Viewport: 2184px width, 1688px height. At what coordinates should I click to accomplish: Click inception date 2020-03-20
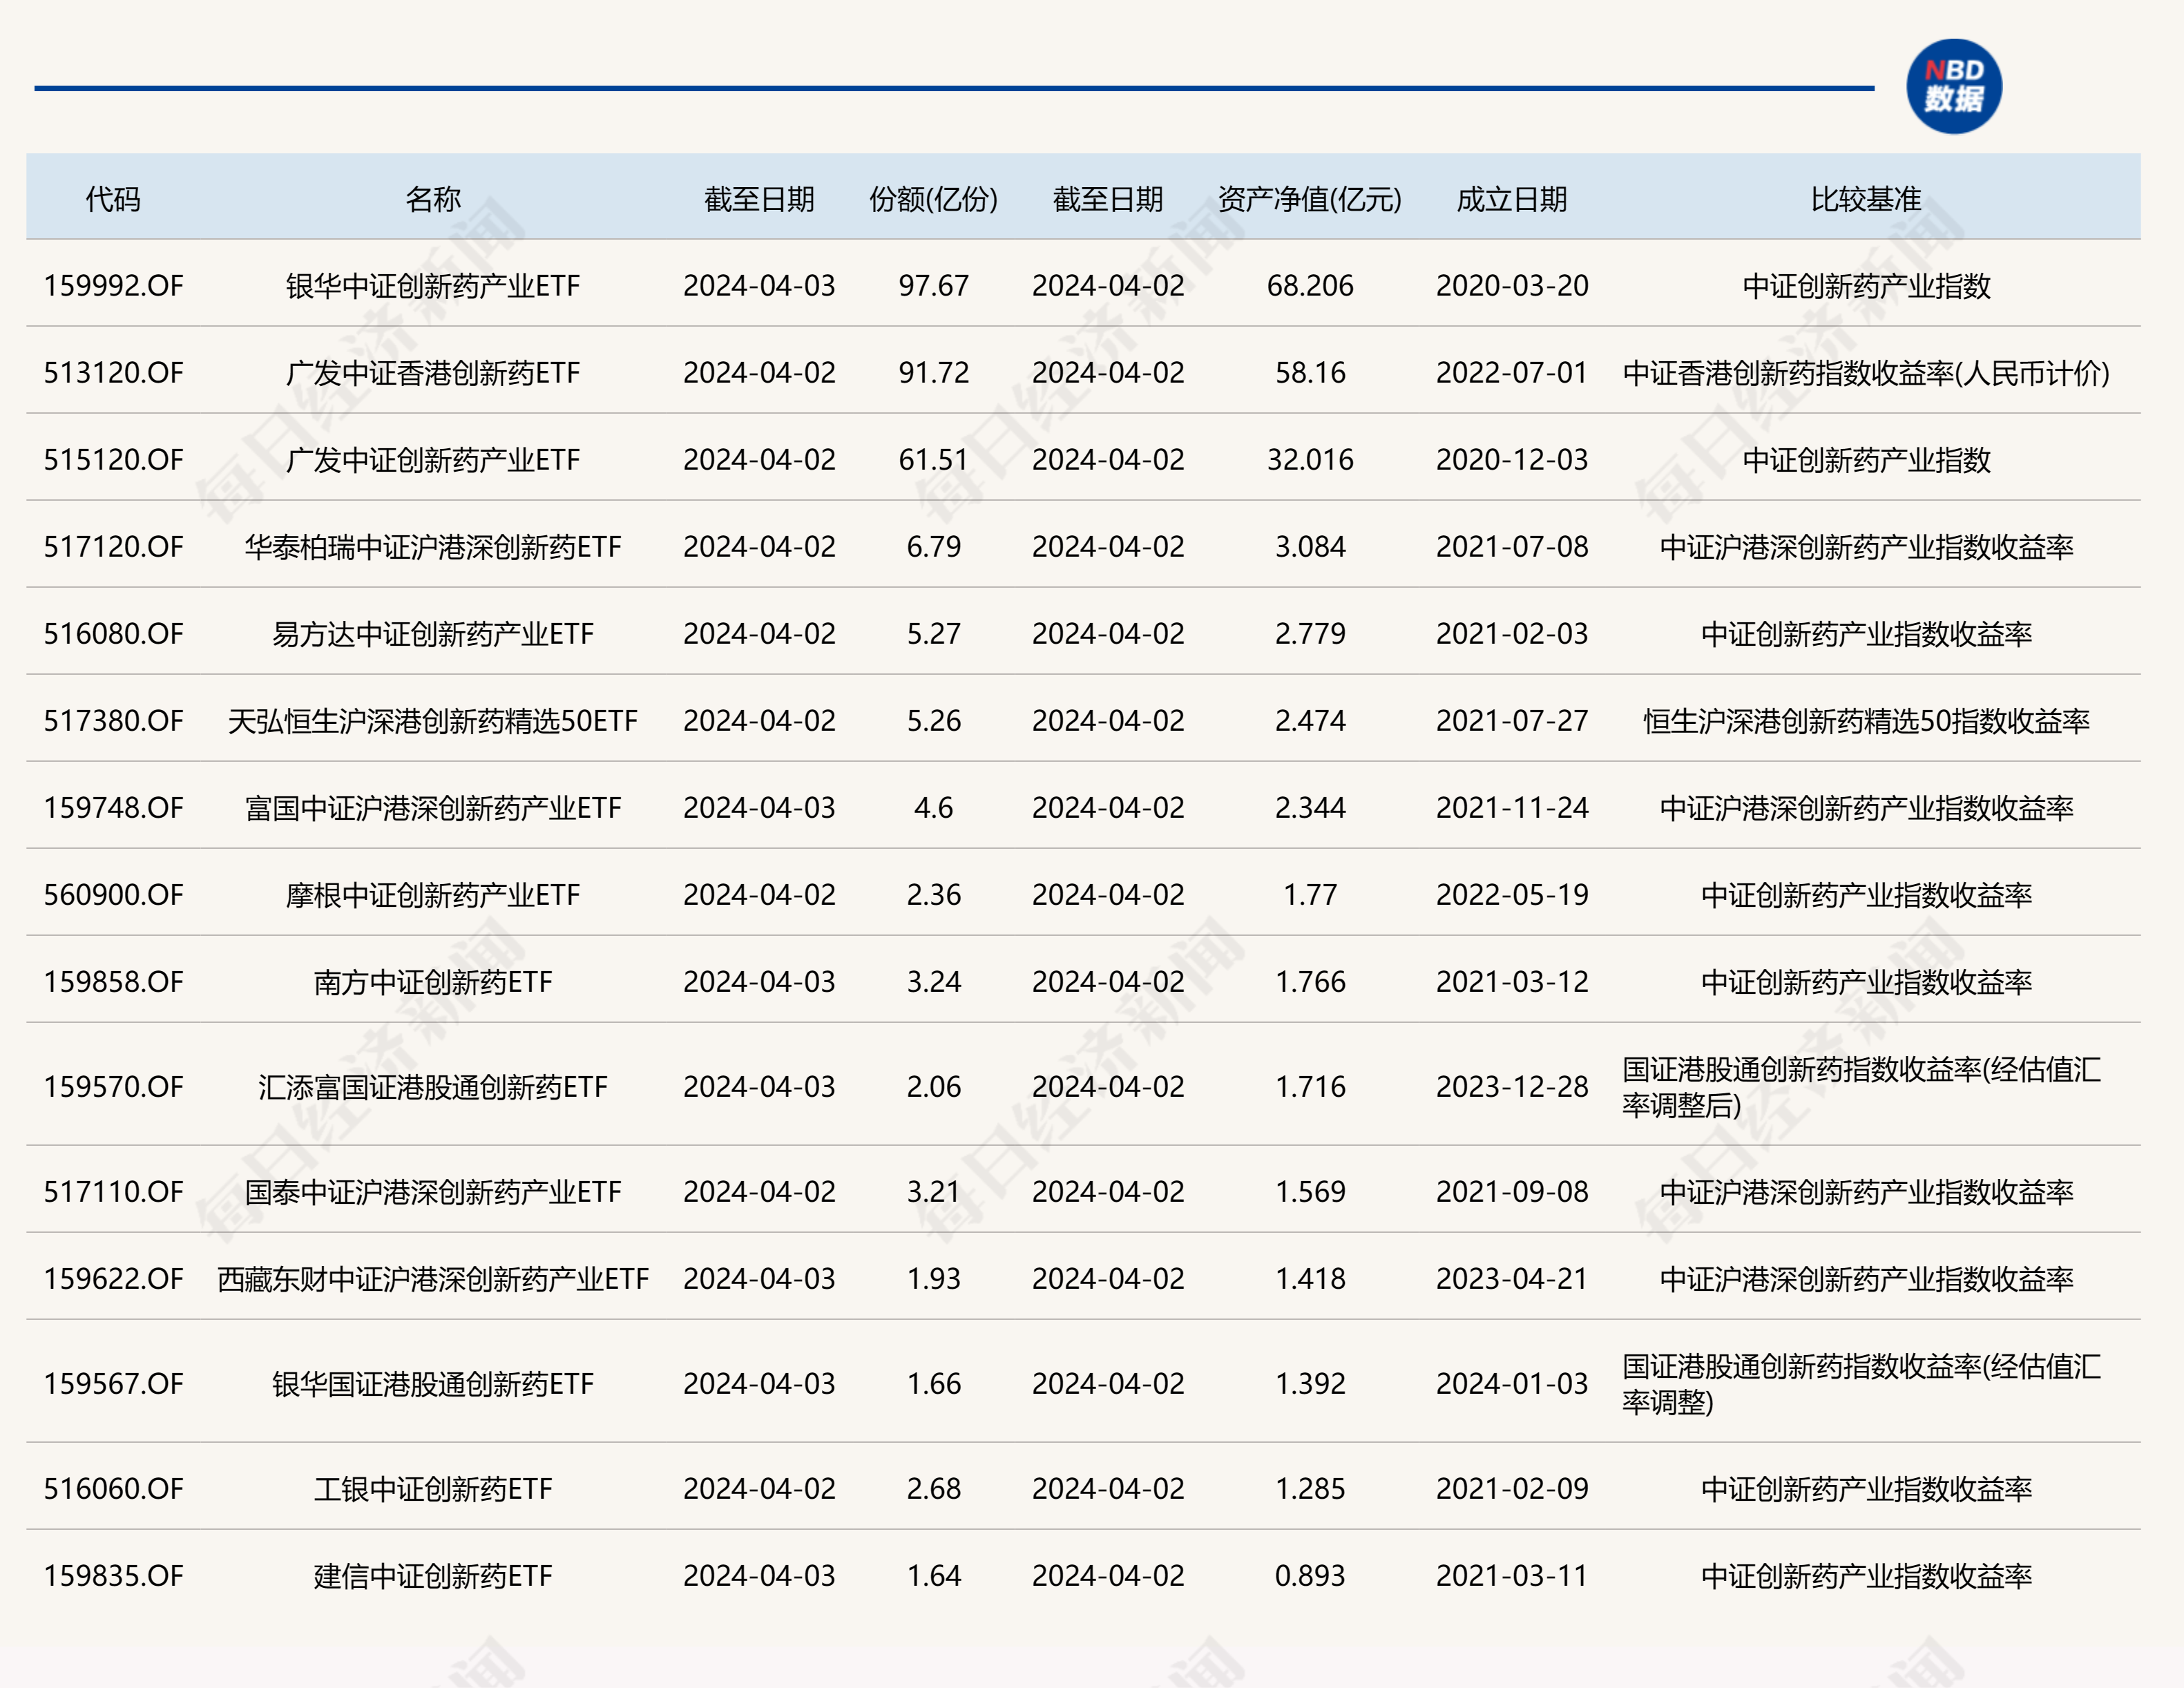tap(1512, 286)
